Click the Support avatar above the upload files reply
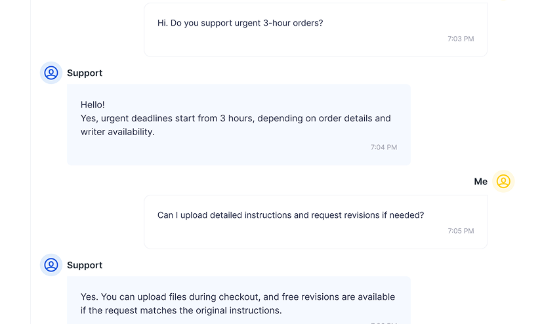The width and height of the screenshot is (542, 324). point(51,265)
